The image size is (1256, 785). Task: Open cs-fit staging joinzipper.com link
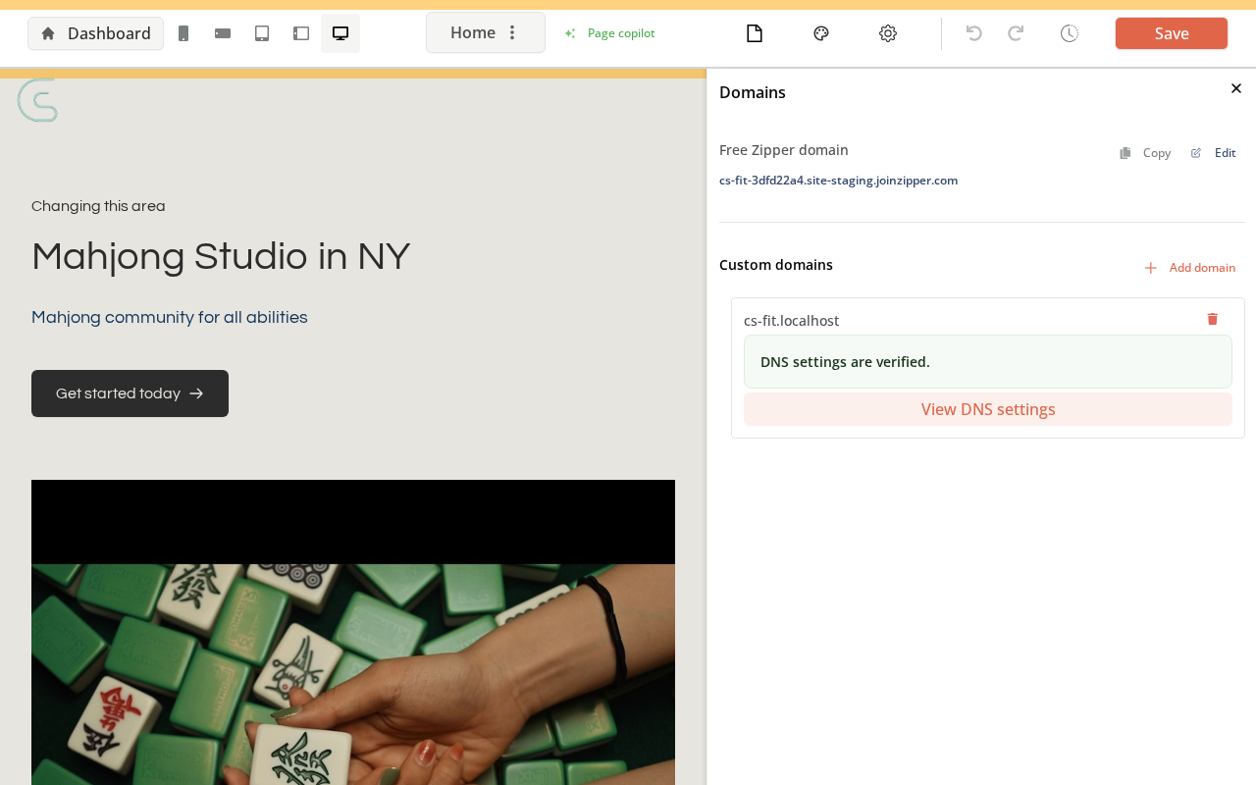pos(838,181)
